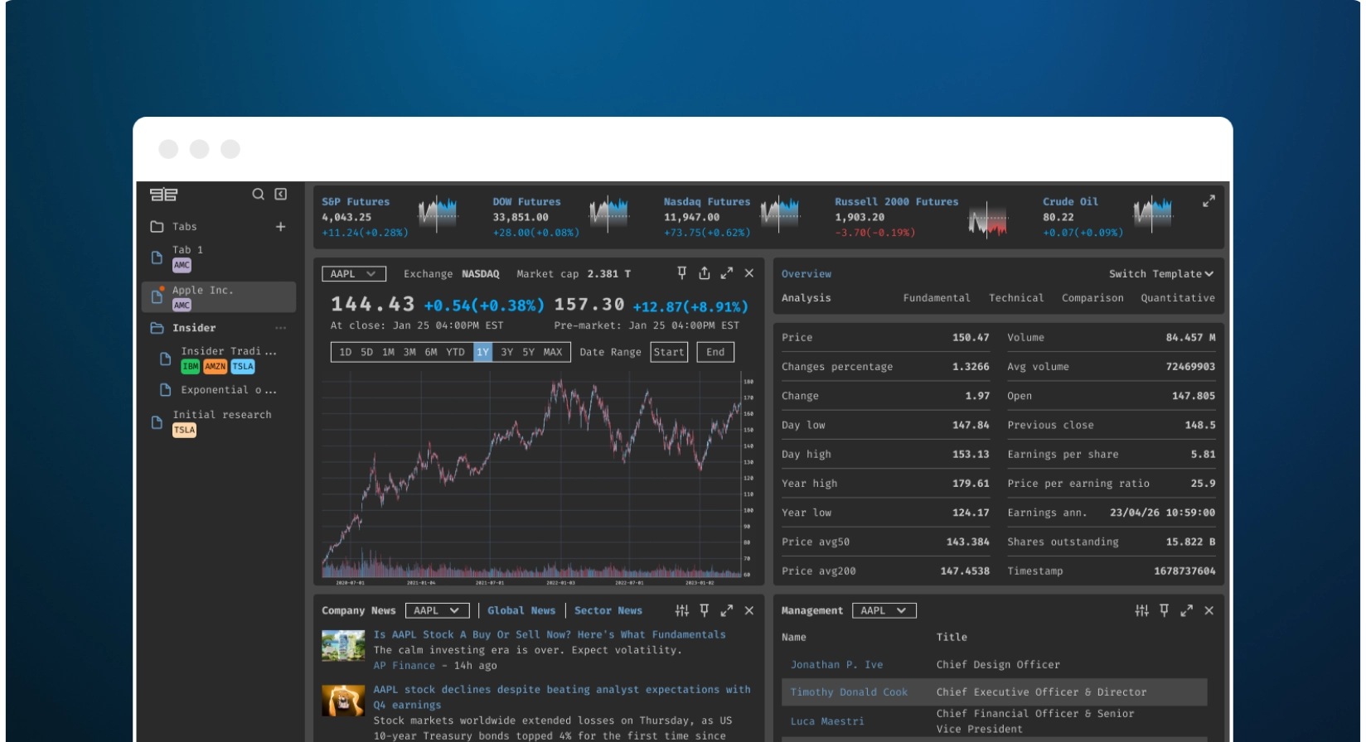
Task: Click the S&P Futures ticker
Action: tap(390, 217)
